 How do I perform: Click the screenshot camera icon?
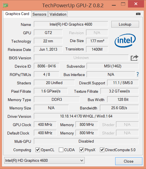coord(138,14)
